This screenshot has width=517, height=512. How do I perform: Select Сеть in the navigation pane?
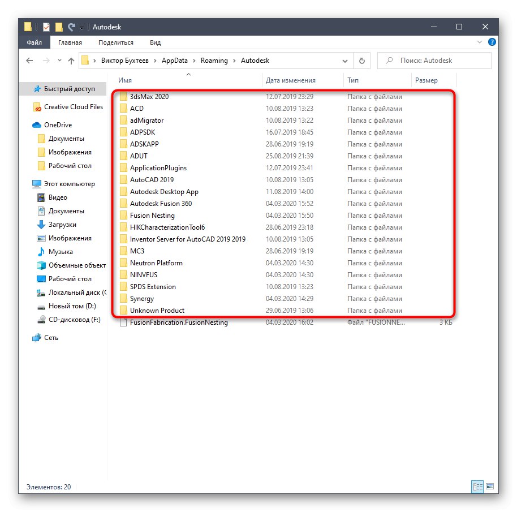pyautogui.click(x=45, y=338)
